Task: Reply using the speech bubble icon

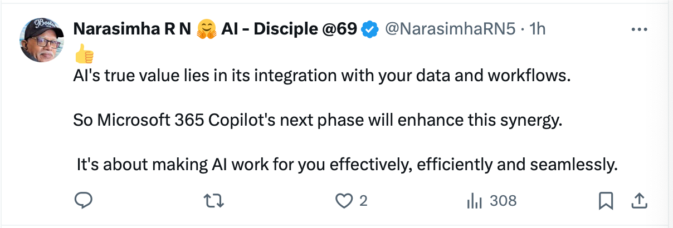Action: tap(84, 200)
